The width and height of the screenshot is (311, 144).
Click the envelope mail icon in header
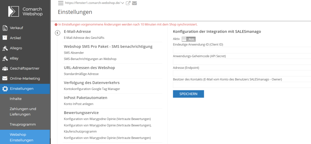click(134, 3)
